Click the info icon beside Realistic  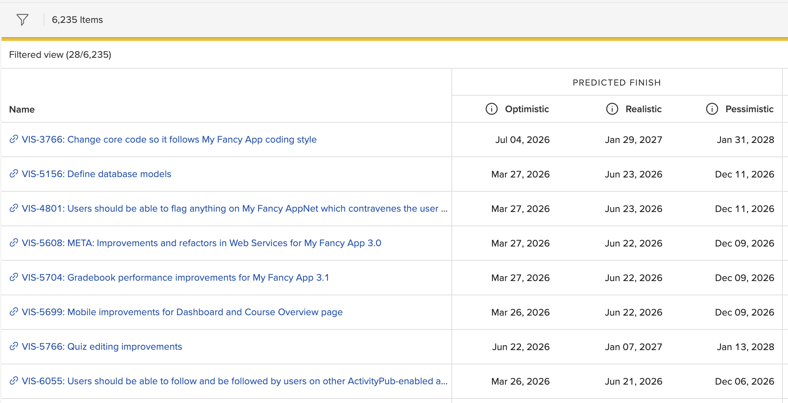point(611,109)
